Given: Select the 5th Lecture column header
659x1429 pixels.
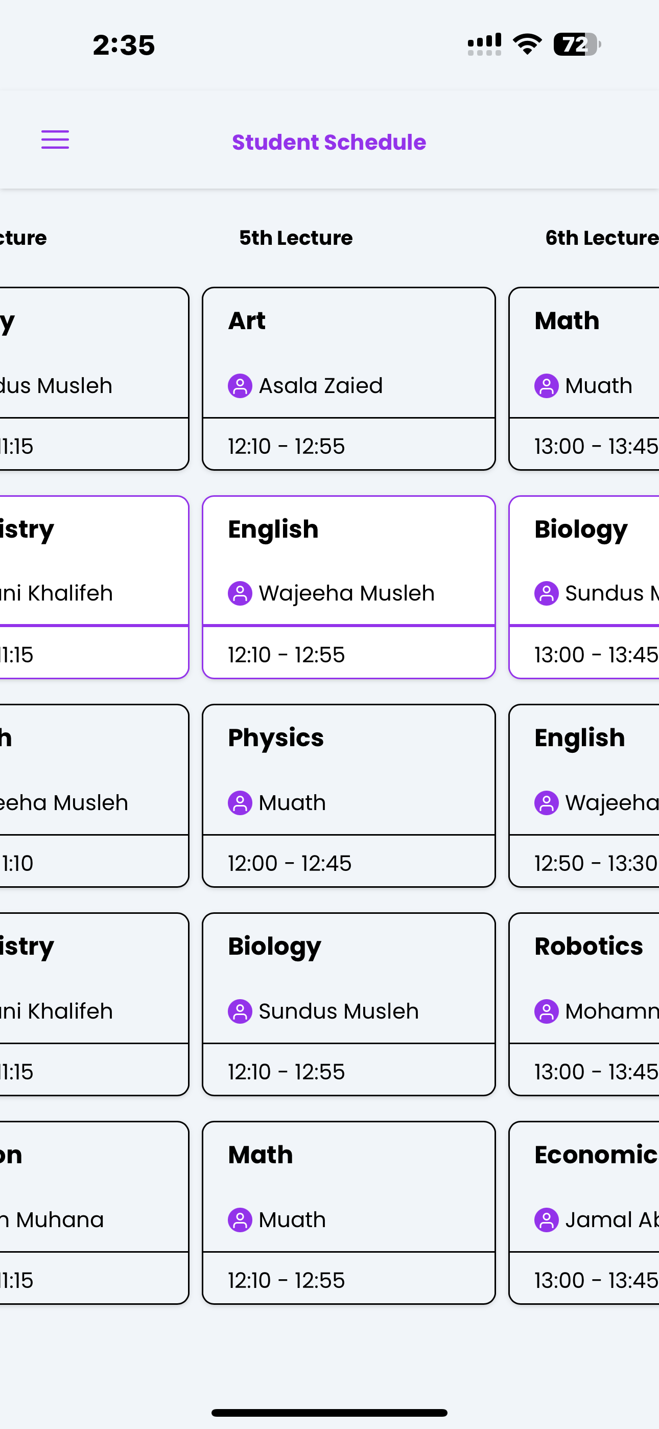Looking at the screenshot, I should [x=296, y=238].
